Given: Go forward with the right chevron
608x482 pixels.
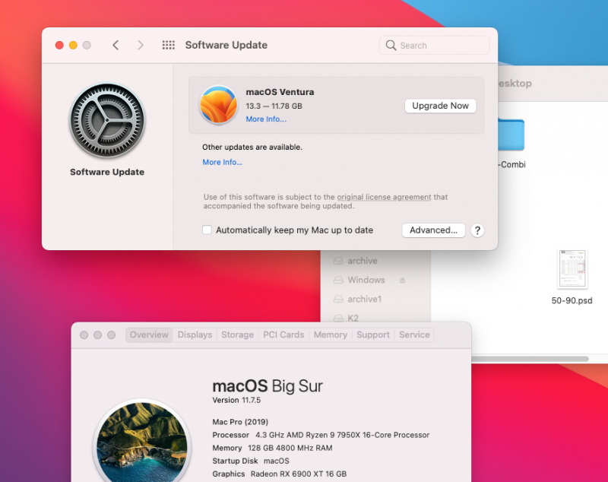Looking at the screenshot, I should [x=141, y=46].
